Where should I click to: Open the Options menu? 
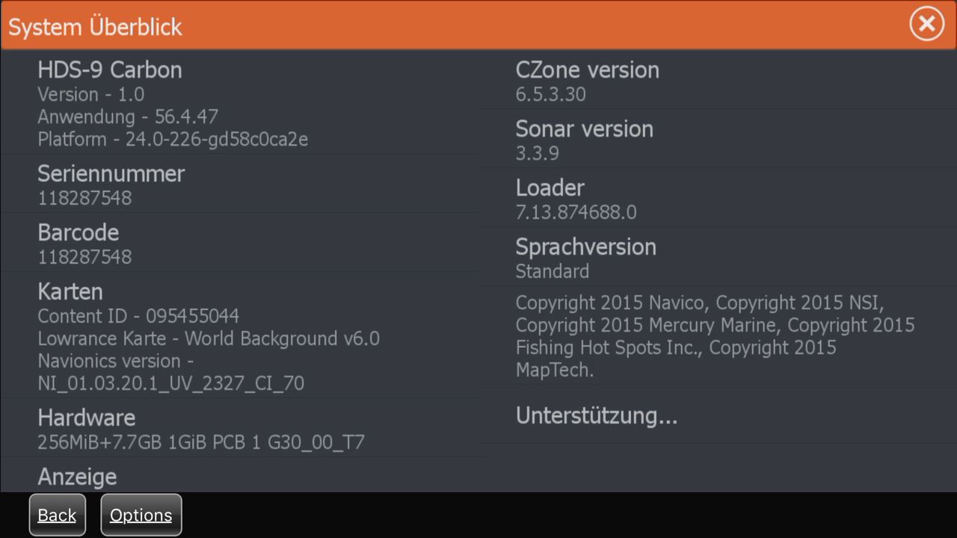pos(141,515)
